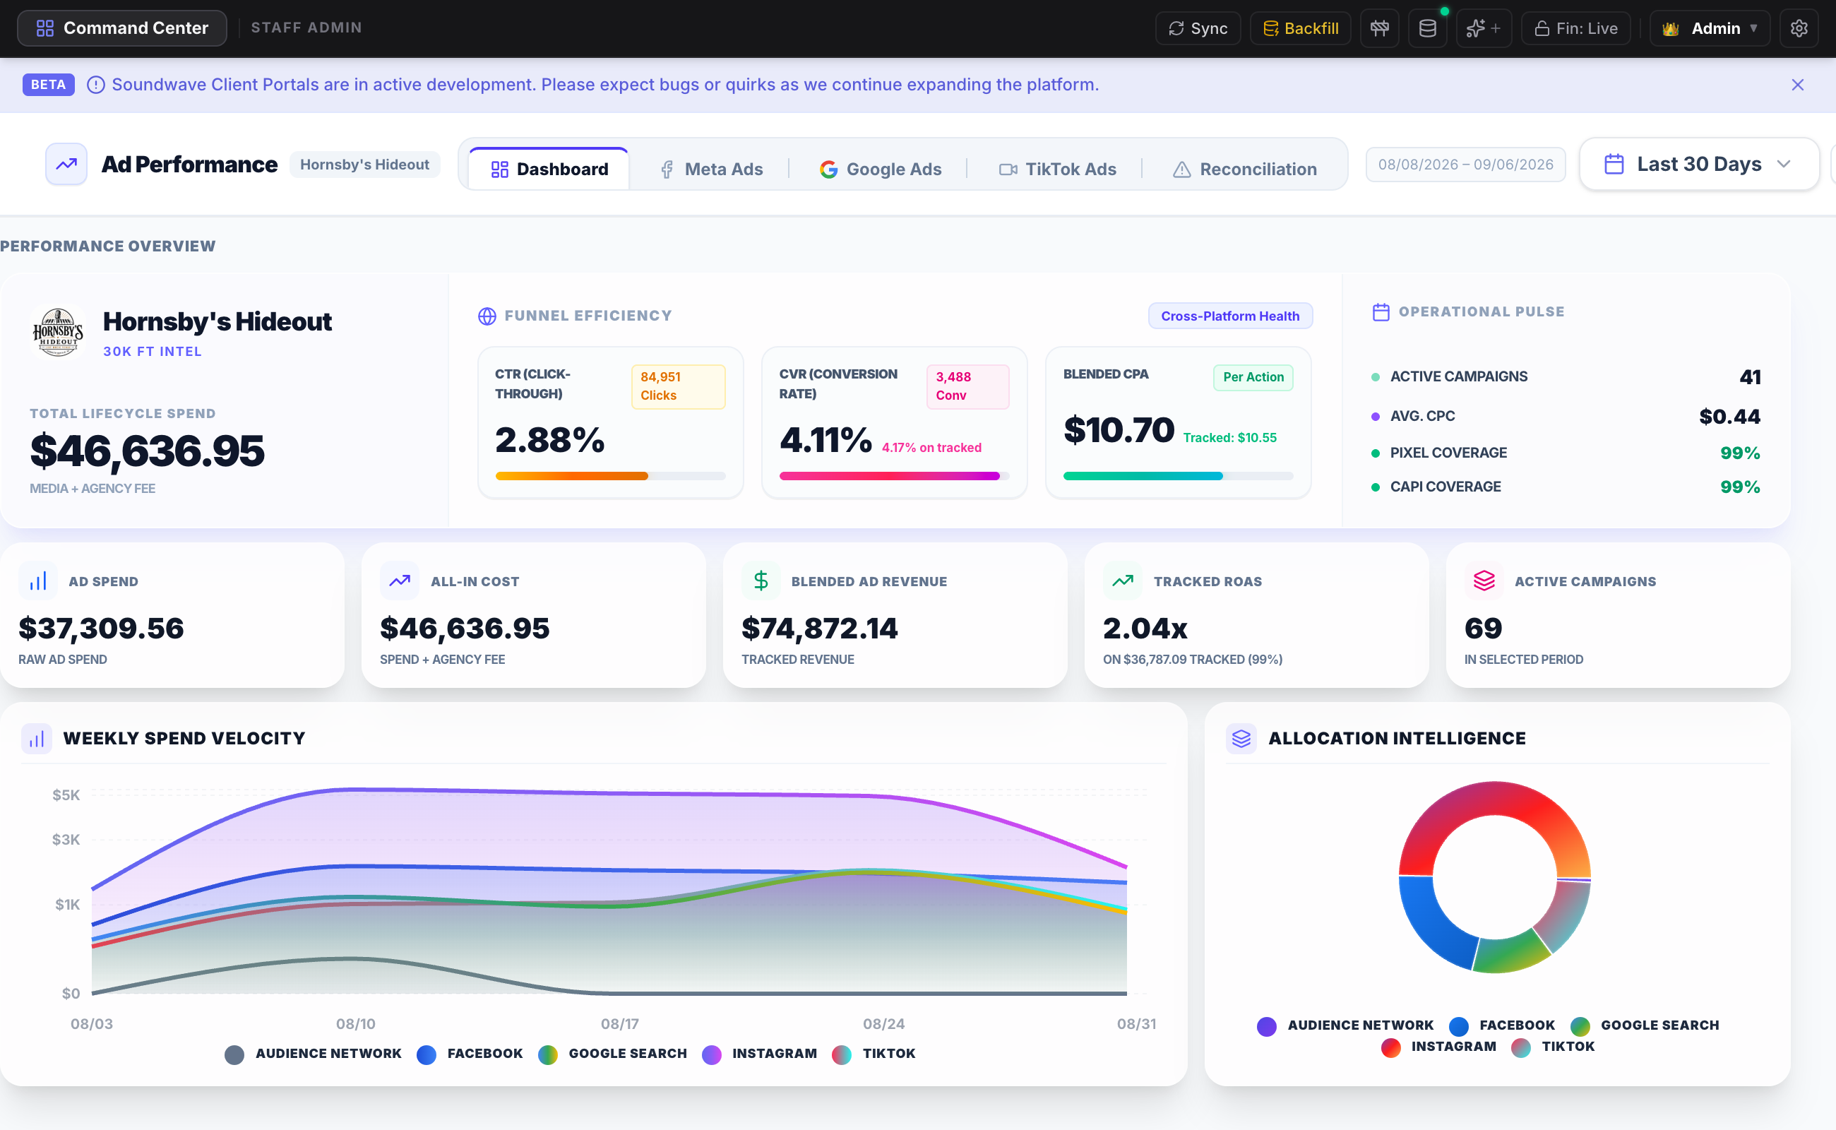Toggle Facebook in allocation donut legend
This screenshot has width=1836, height=1130.
point(1502,1025)
